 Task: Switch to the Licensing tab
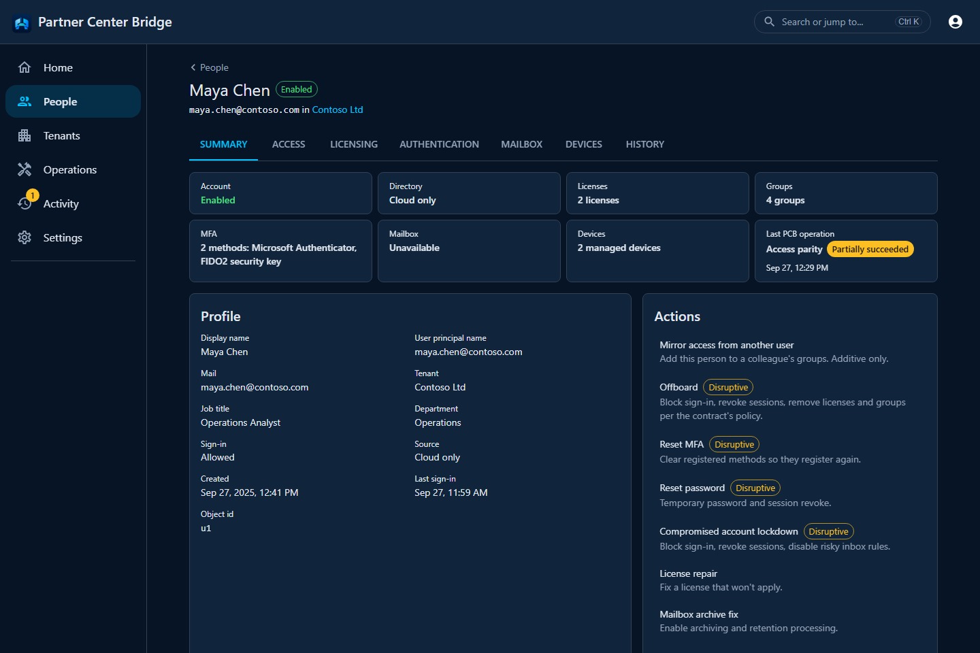pos(354,144)
